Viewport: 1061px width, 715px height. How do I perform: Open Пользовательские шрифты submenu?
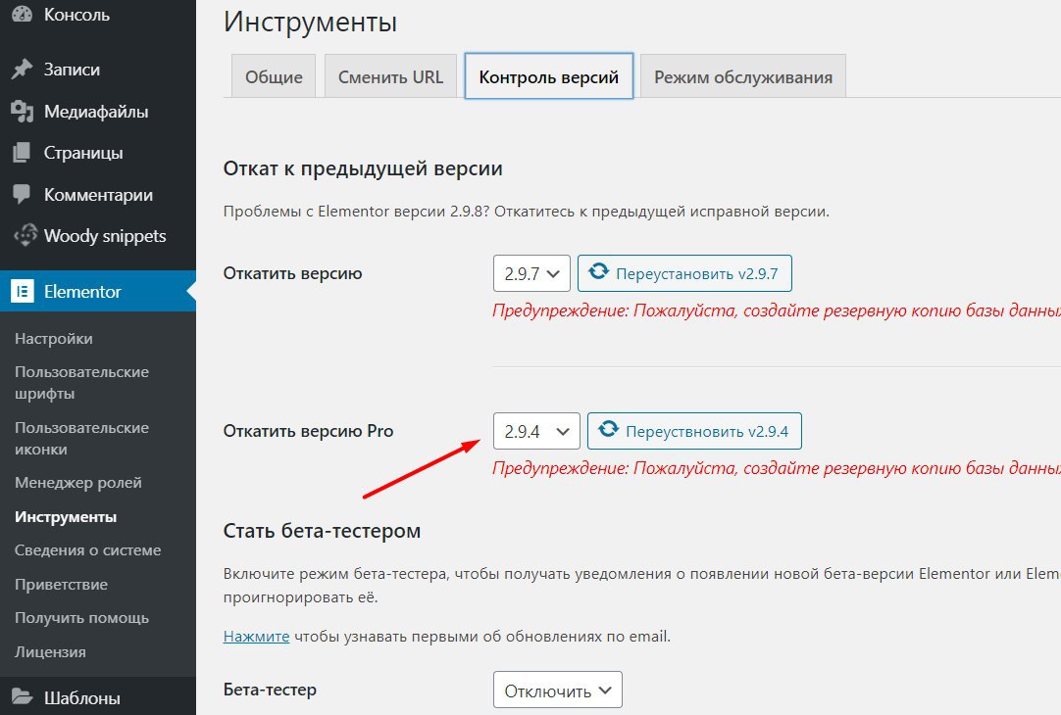(x=81, y=383)
